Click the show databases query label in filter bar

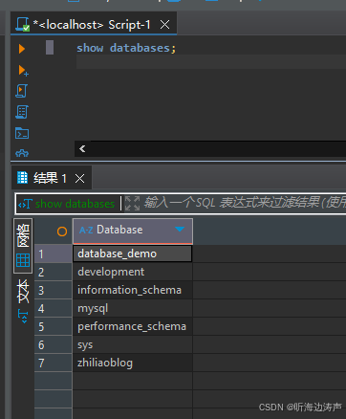coord(75,204)
